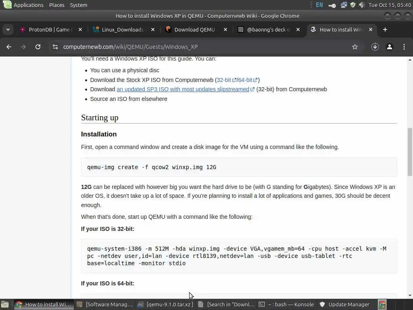Open the Places menu

pos(56,5)
